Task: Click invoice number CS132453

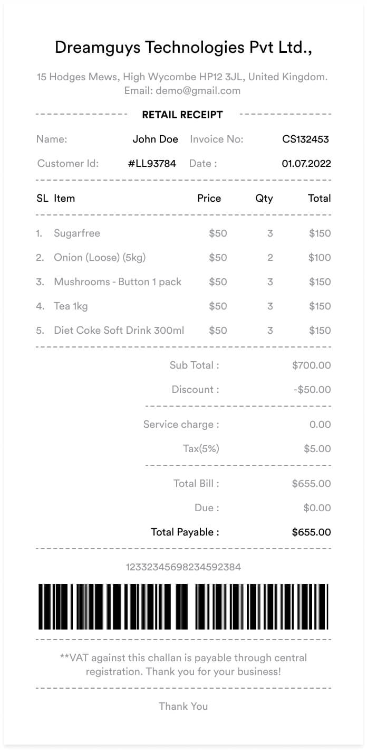Action: coord(305,139)
